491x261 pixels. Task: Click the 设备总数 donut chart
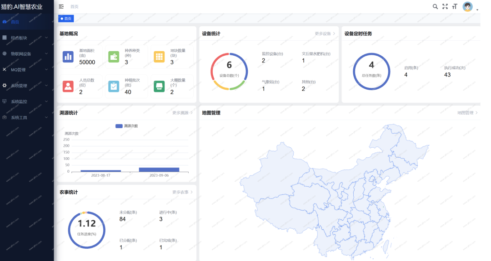click(x=229, y=72)
